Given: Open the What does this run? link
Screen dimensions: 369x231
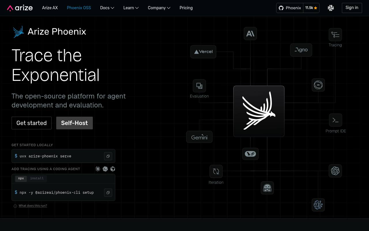Looking at the screenshot, I should pos(33,206).
